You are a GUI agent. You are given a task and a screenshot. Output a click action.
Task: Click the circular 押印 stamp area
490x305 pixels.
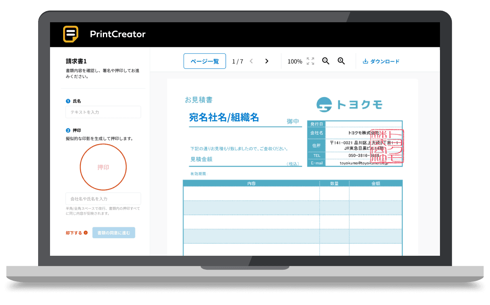click(x=103, y=167)
